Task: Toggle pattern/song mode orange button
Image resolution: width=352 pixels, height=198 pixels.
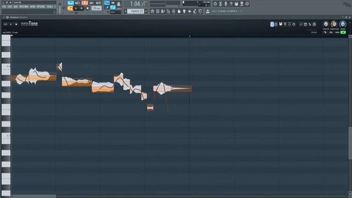Action: (70, 8)
